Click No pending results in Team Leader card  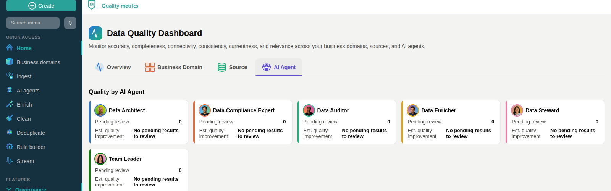tap(156, 182)
